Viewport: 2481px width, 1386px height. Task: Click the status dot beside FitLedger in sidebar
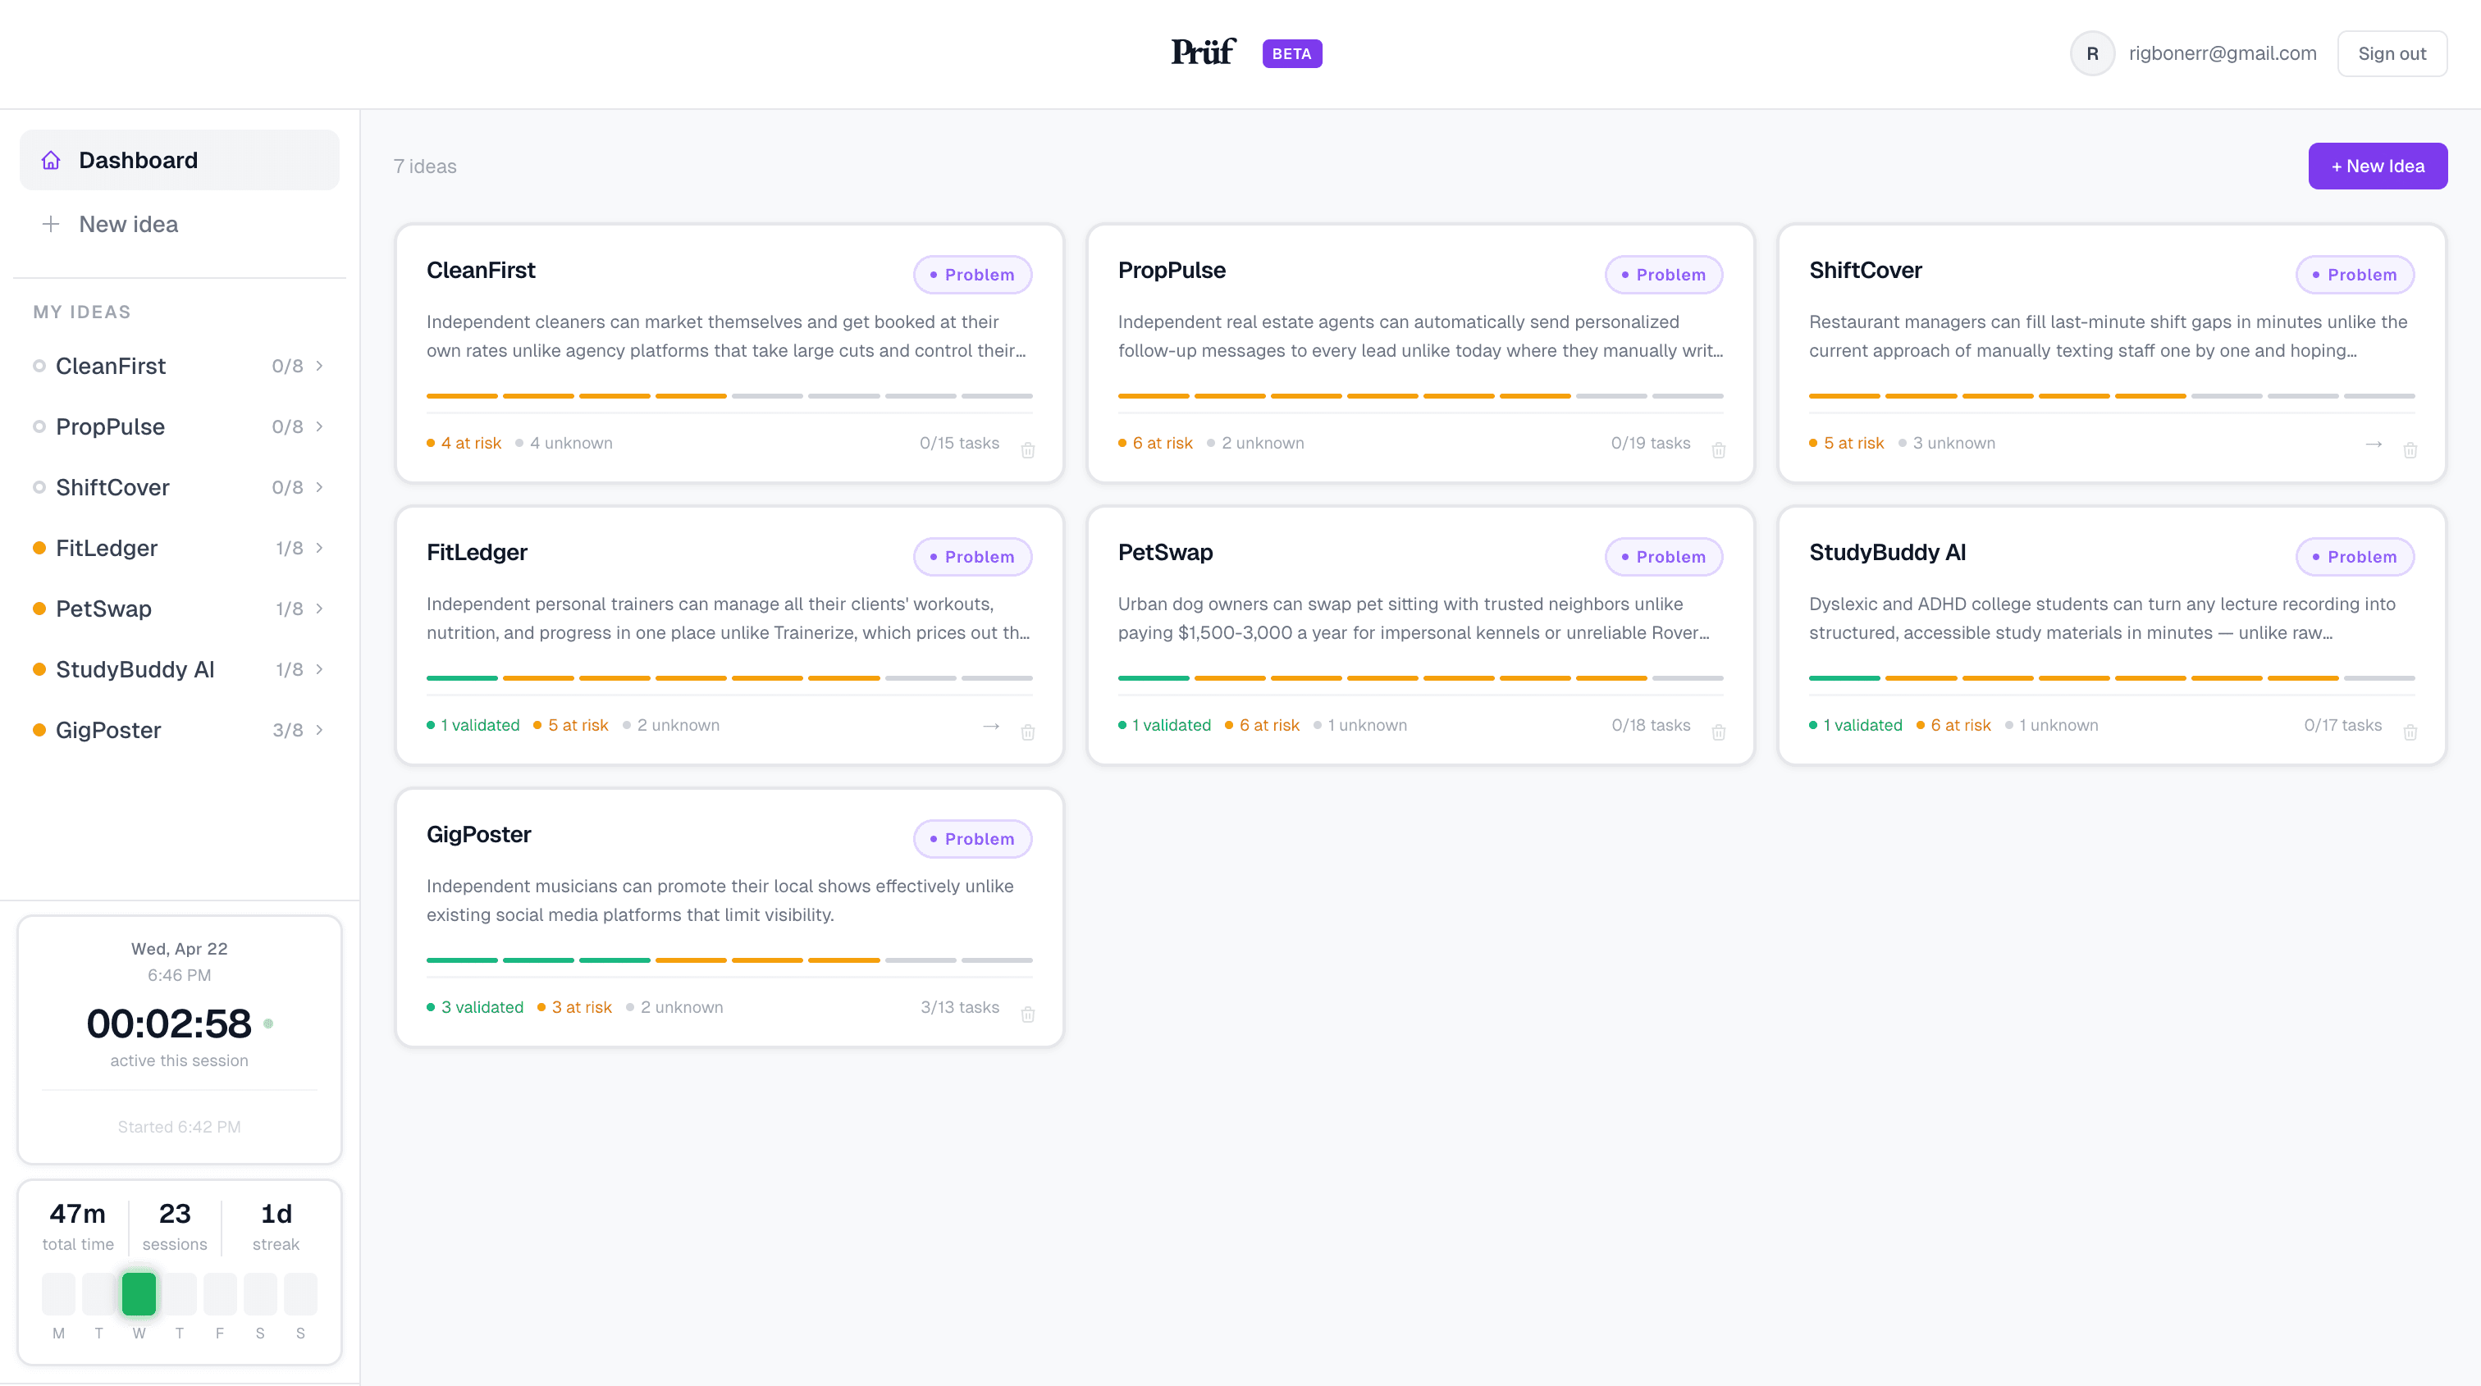(39, 547)
